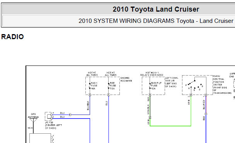The height and width of the screenshot is (143, 235).
Task: Click the 'B23' connector label
Action: coord(148,99)
